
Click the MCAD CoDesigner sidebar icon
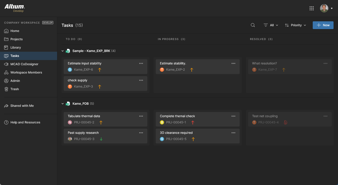(6, 64)
